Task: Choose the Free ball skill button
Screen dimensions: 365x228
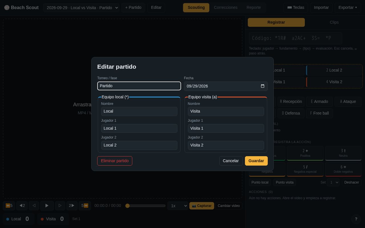Action: 319,113
